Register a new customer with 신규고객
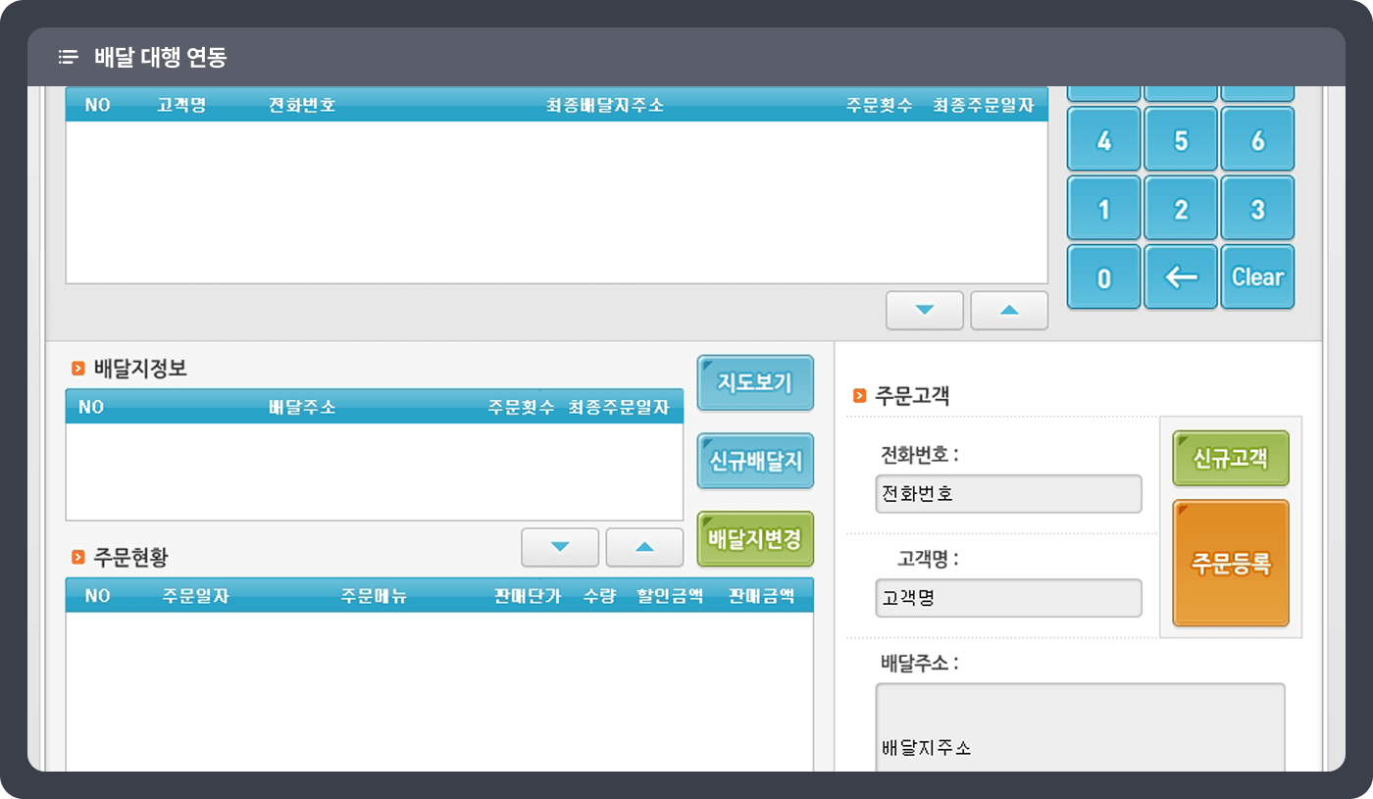This screenshot has height=799, width=1373. tap(1230, 459)
